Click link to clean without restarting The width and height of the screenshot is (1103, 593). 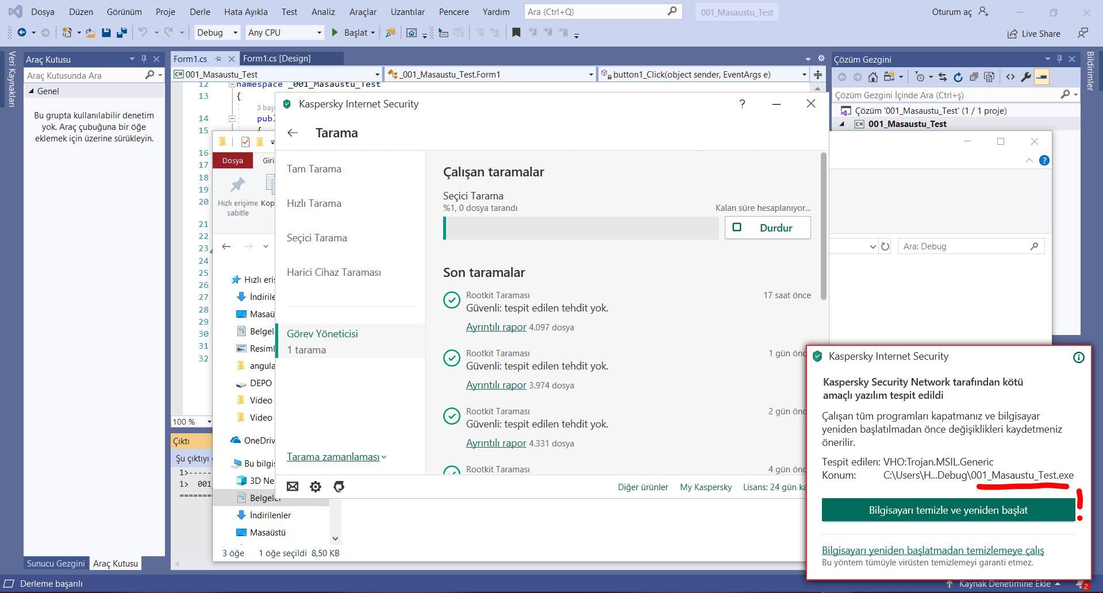(933, 550)
